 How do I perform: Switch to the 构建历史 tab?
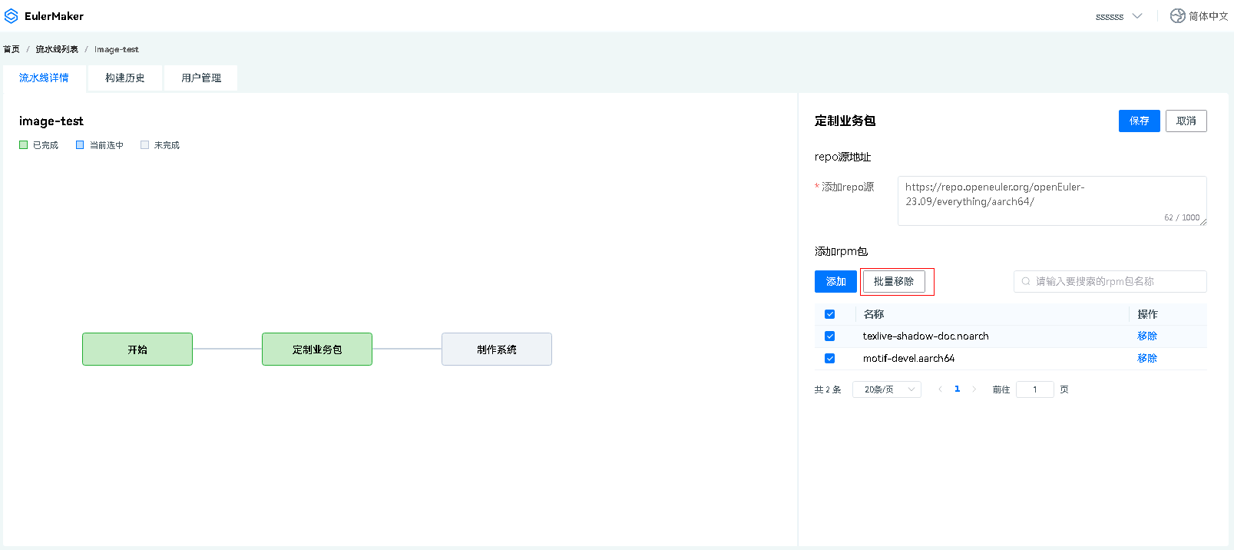click(x=124, y=78)
